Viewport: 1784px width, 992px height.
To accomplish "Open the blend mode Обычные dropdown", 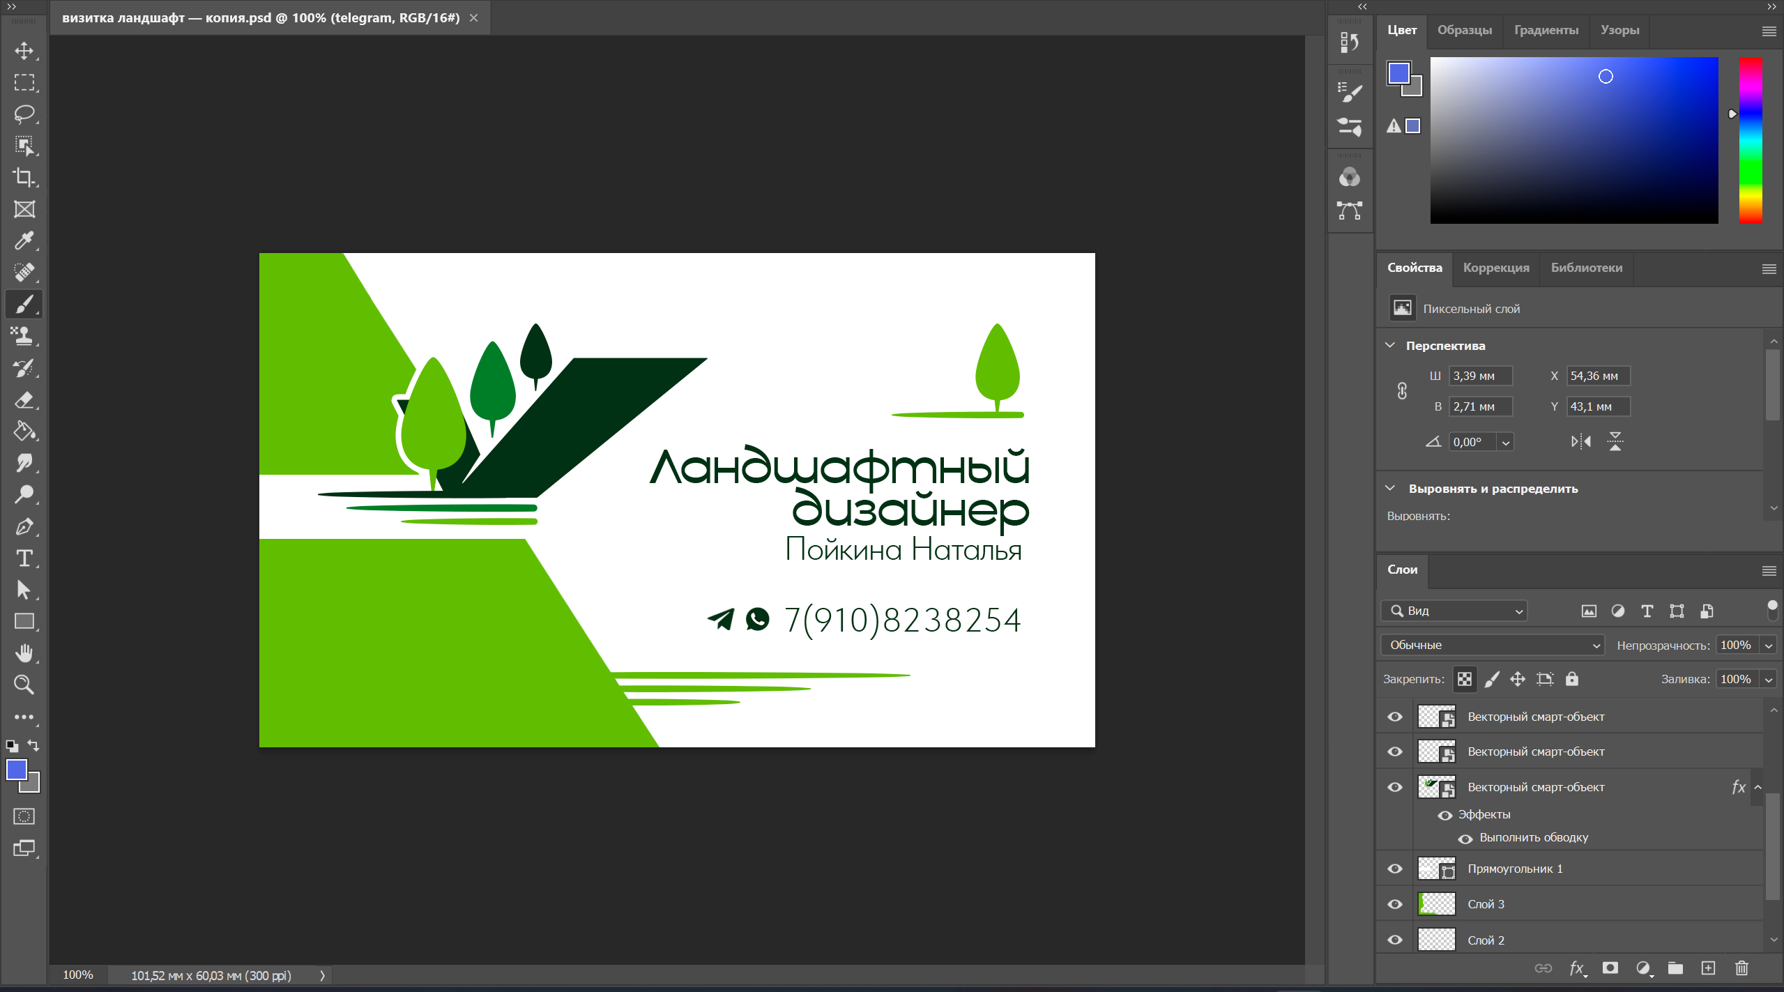I will pos(1493,645).
